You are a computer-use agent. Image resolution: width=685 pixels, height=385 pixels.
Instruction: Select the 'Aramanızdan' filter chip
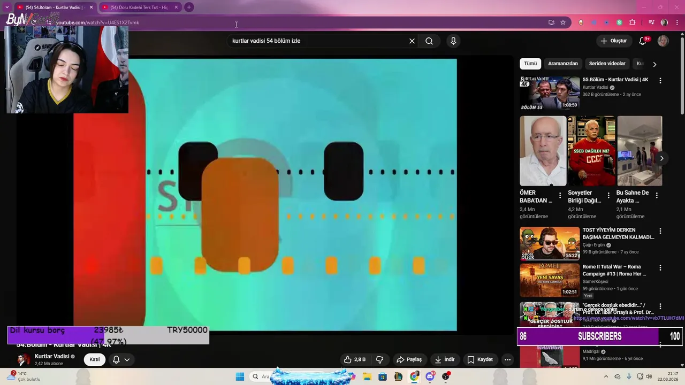(563, 64)
